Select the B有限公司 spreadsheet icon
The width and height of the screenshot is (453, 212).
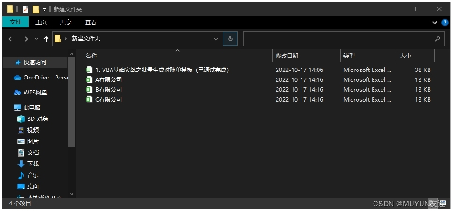89,89
